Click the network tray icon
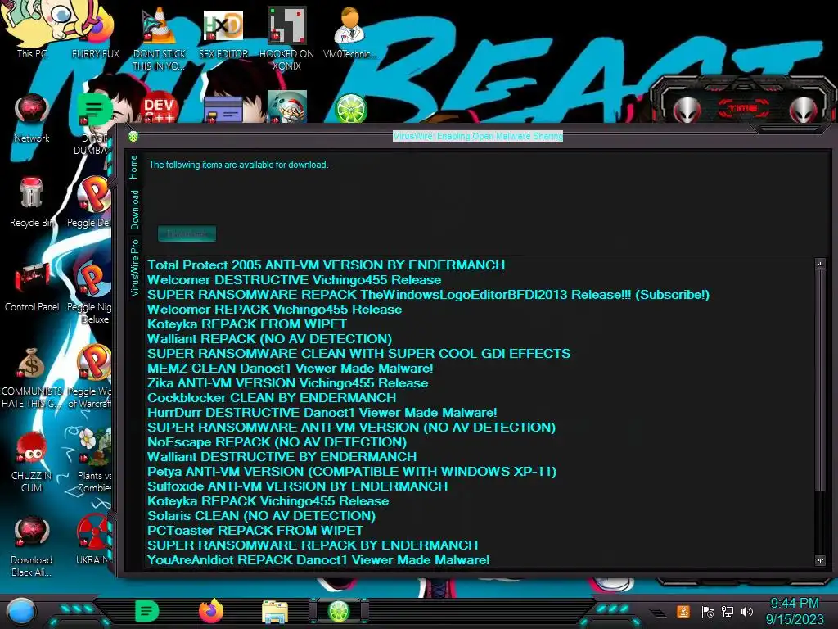Image resolution: width=838 pixels, height=629 pixels. click(x=728, y=611)
